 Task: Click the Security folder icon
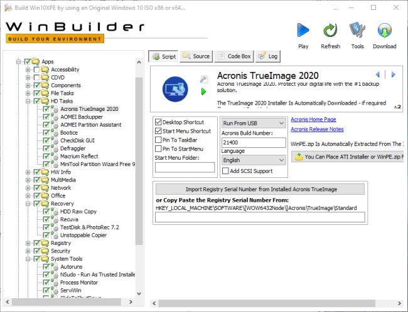point(45,251)
